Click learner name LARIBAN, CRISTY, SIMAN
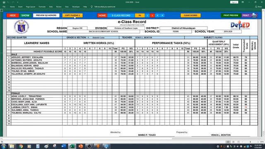This screenshot has width=265, height=149. tap(24, 107)
